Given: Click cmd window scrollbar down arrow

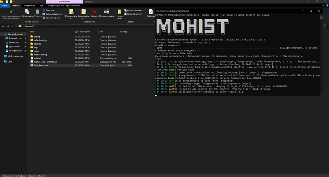Looking at the screenshot, I should (321, 94).
